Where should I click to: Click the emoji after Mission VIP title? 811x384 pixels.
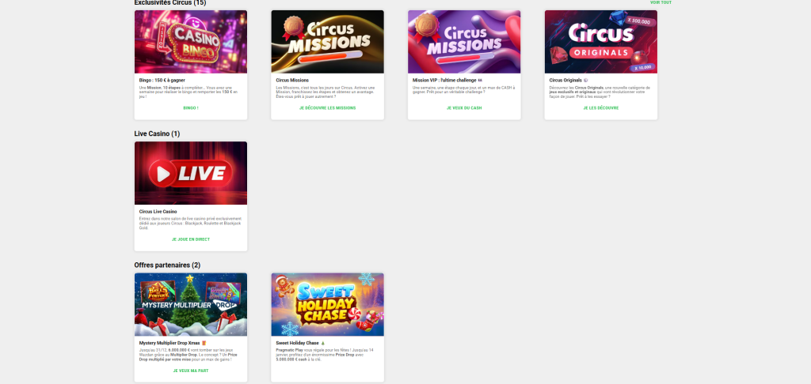point(481,81)
